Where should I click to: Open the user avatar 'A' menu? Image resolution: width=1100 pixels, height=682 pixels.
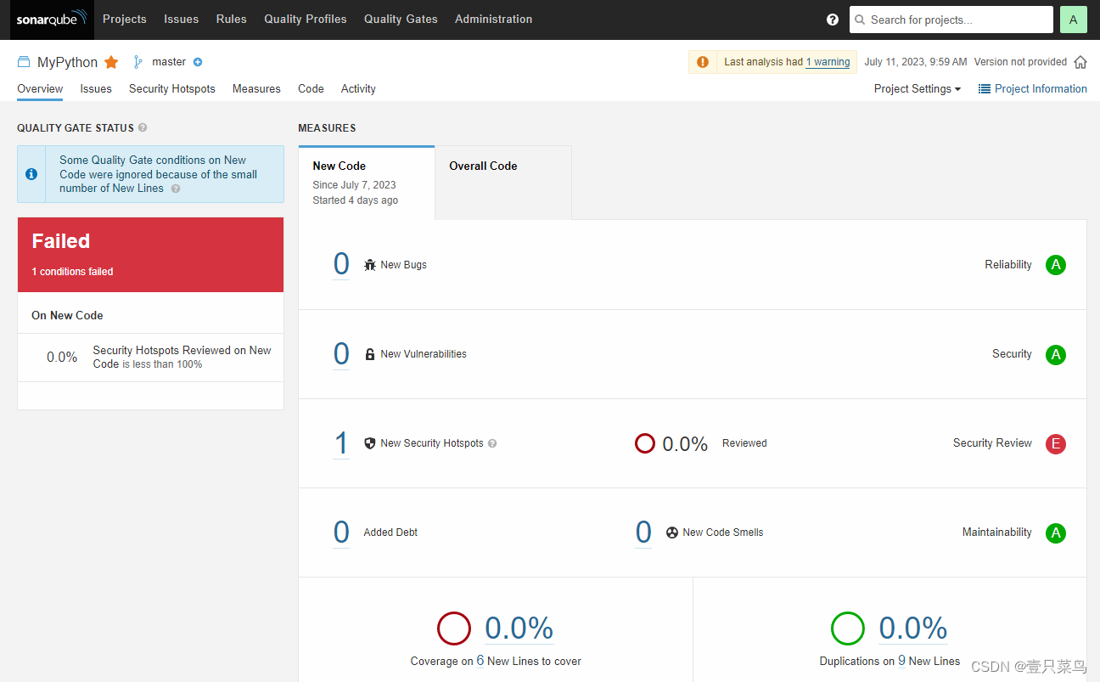1073,20
